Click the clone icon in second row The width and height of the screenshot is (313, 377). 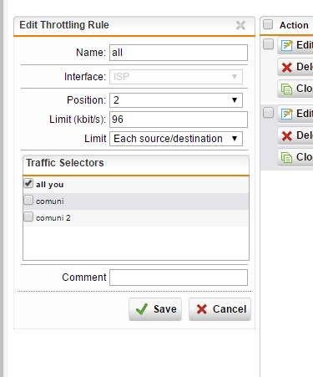coord(286,157)
